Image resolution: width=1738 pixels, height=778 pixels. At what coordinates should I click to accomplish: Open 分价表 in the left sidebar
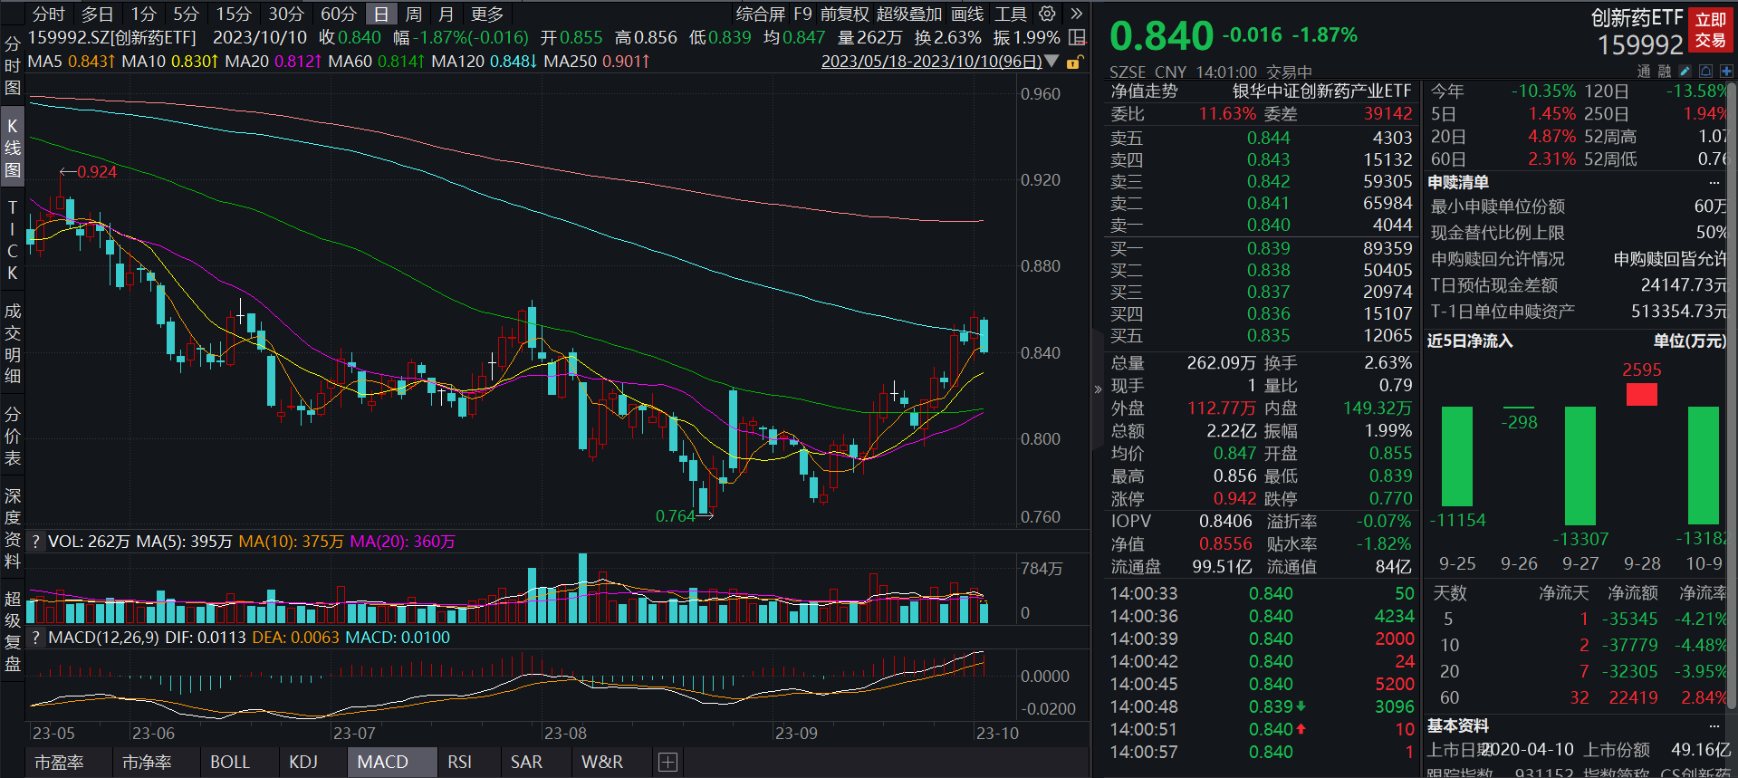tap(12, 436)
